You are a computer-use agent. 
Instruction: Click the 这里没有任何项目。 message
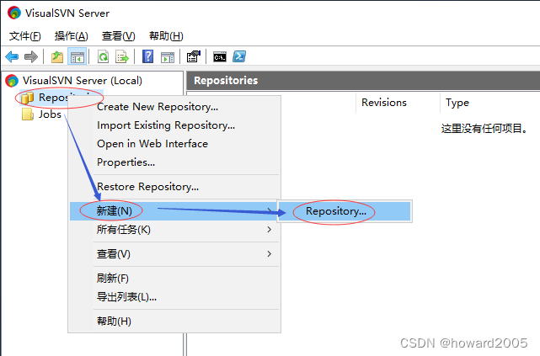(x=484, y=129)
